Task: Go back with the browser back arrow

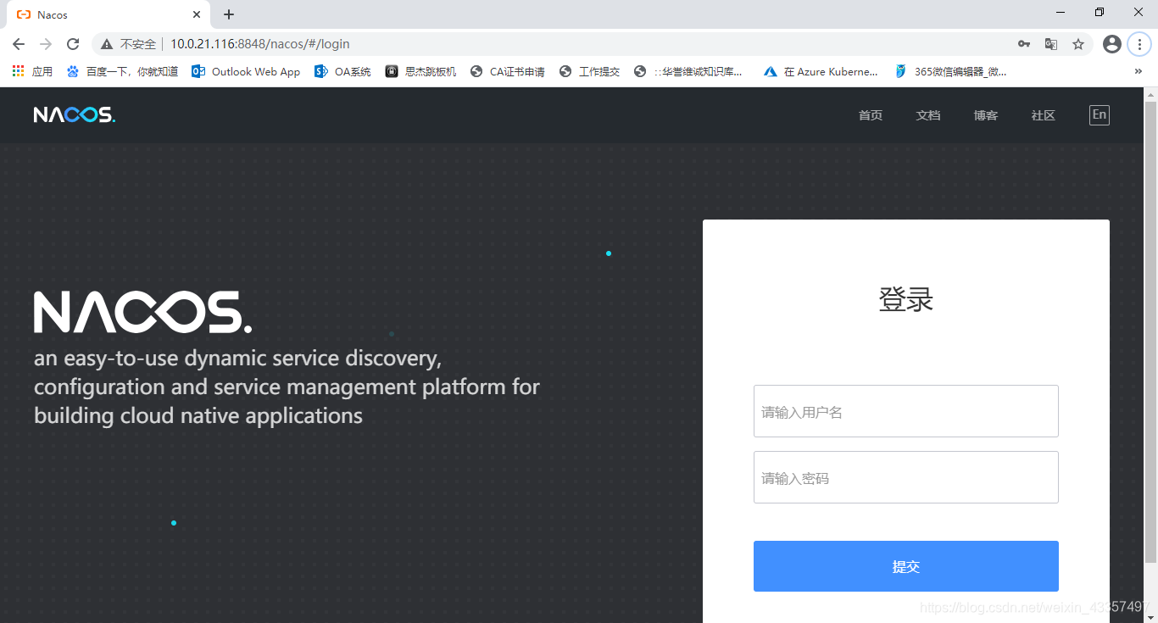Action: coord(19,44)
